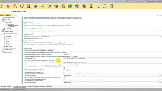The height and width of the screenshot is (91, 162).
Task: Open the scheduled report template dropdown
Action: click(x=158, y=36)
